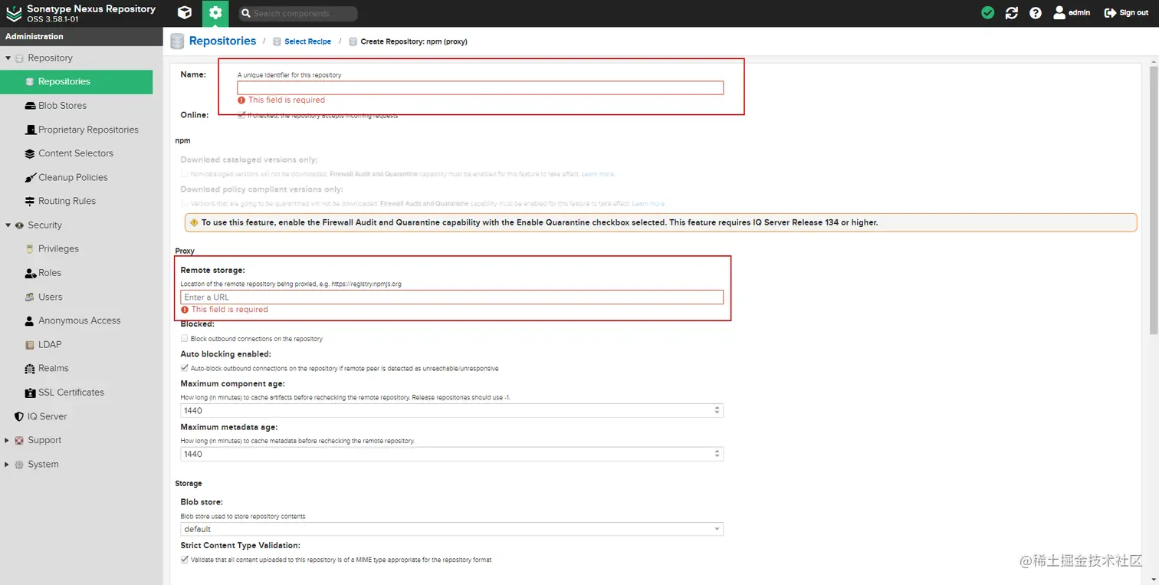Click Learn more link for policy compliant versions
This screenshot has height=585, width=1159.
648,203
